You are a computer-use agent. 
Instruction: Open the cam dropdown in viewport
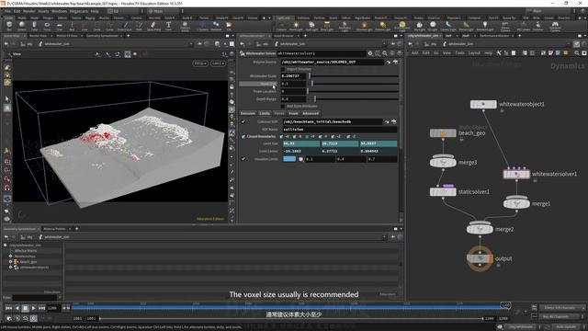click(x=218, y=63)
